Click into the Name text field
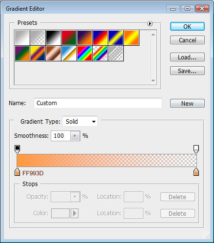 tap(98, 103)
